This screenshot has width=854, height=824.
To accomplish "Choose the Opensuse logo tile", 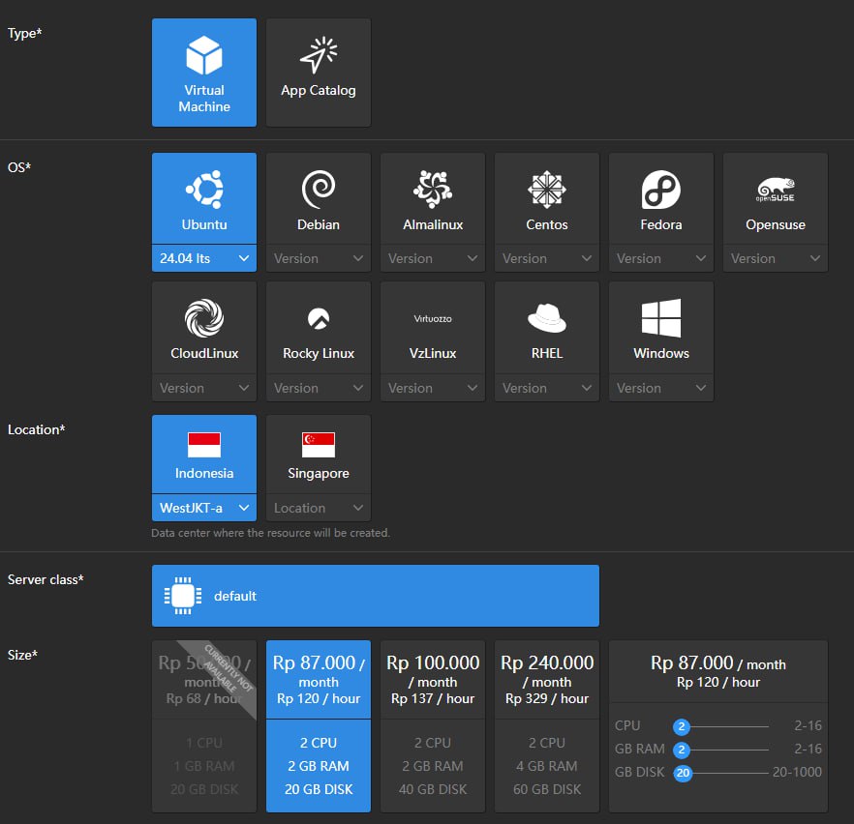I will click(776, 190).
